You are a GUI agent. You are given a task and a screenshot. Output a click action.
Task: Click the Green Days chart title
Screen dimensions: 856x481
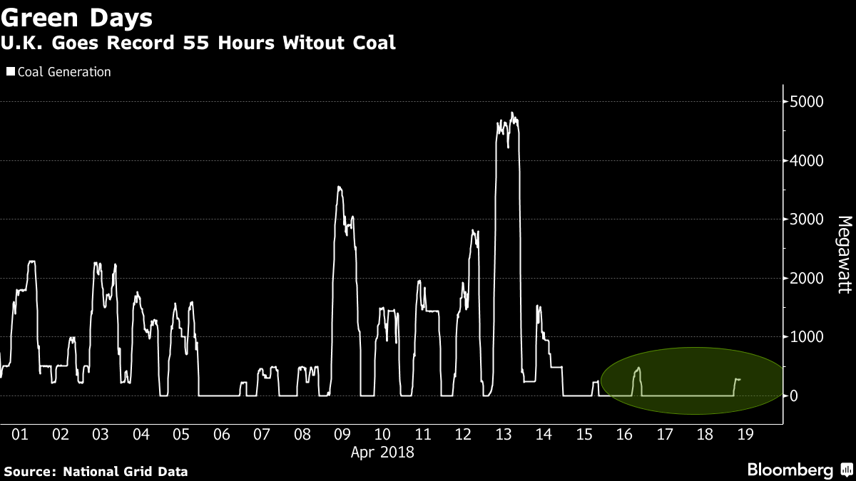[x=77, y=17]
